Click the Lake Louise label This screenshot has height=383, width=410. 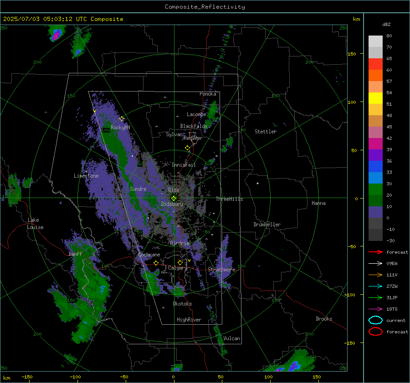tap(35, 224)
